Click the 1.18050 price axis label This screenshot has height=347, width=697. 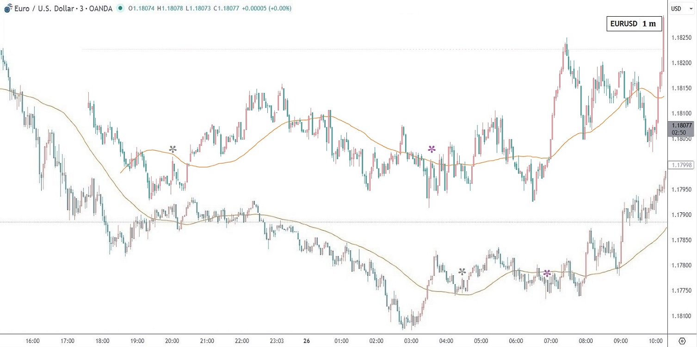(x=682, y=139)
